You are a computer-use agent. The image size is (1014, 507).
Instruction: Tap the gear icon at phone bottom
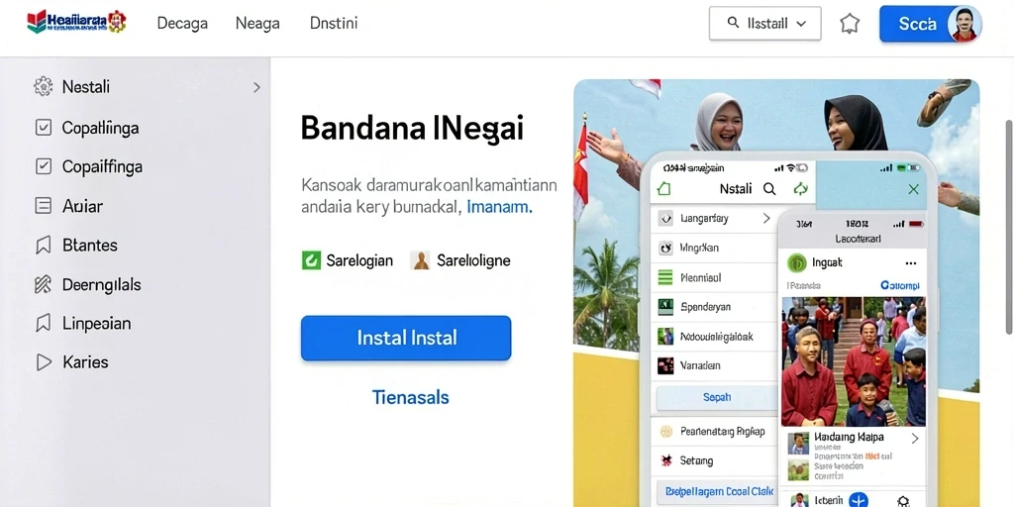pyautogui.click(x=903, y=501)
